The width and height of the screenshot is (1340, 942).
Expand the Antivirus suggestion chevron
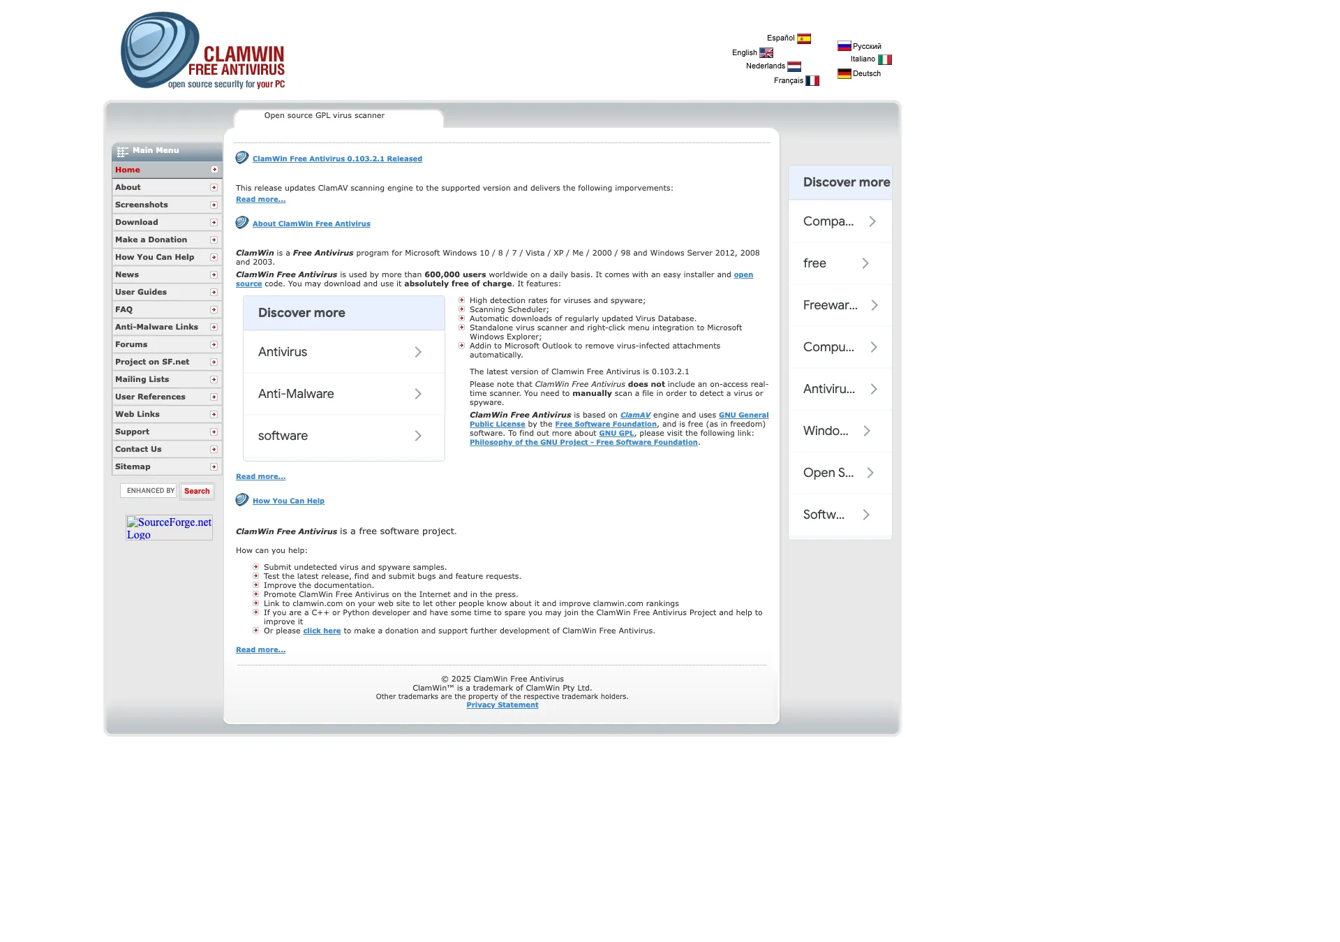click(418, 352)
